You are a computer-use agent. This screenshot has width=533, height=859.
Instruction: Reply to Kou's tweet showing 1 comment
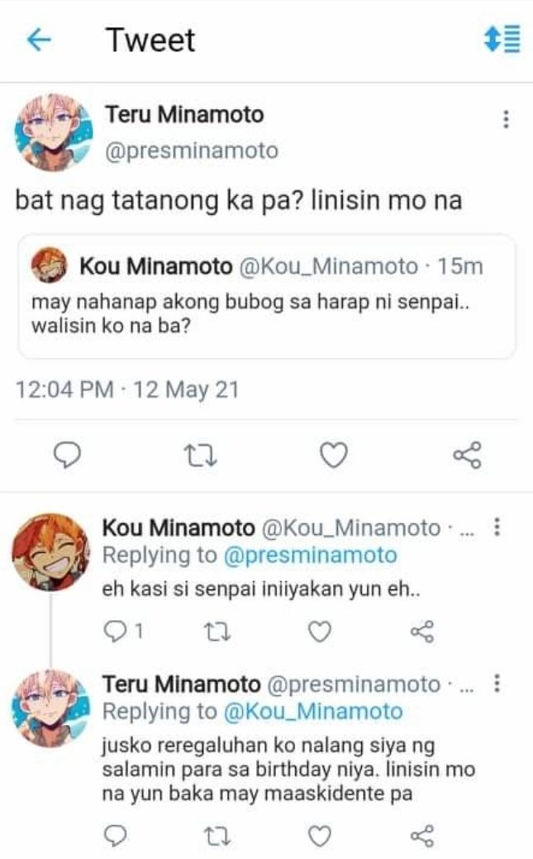click(x=123, y=631)
